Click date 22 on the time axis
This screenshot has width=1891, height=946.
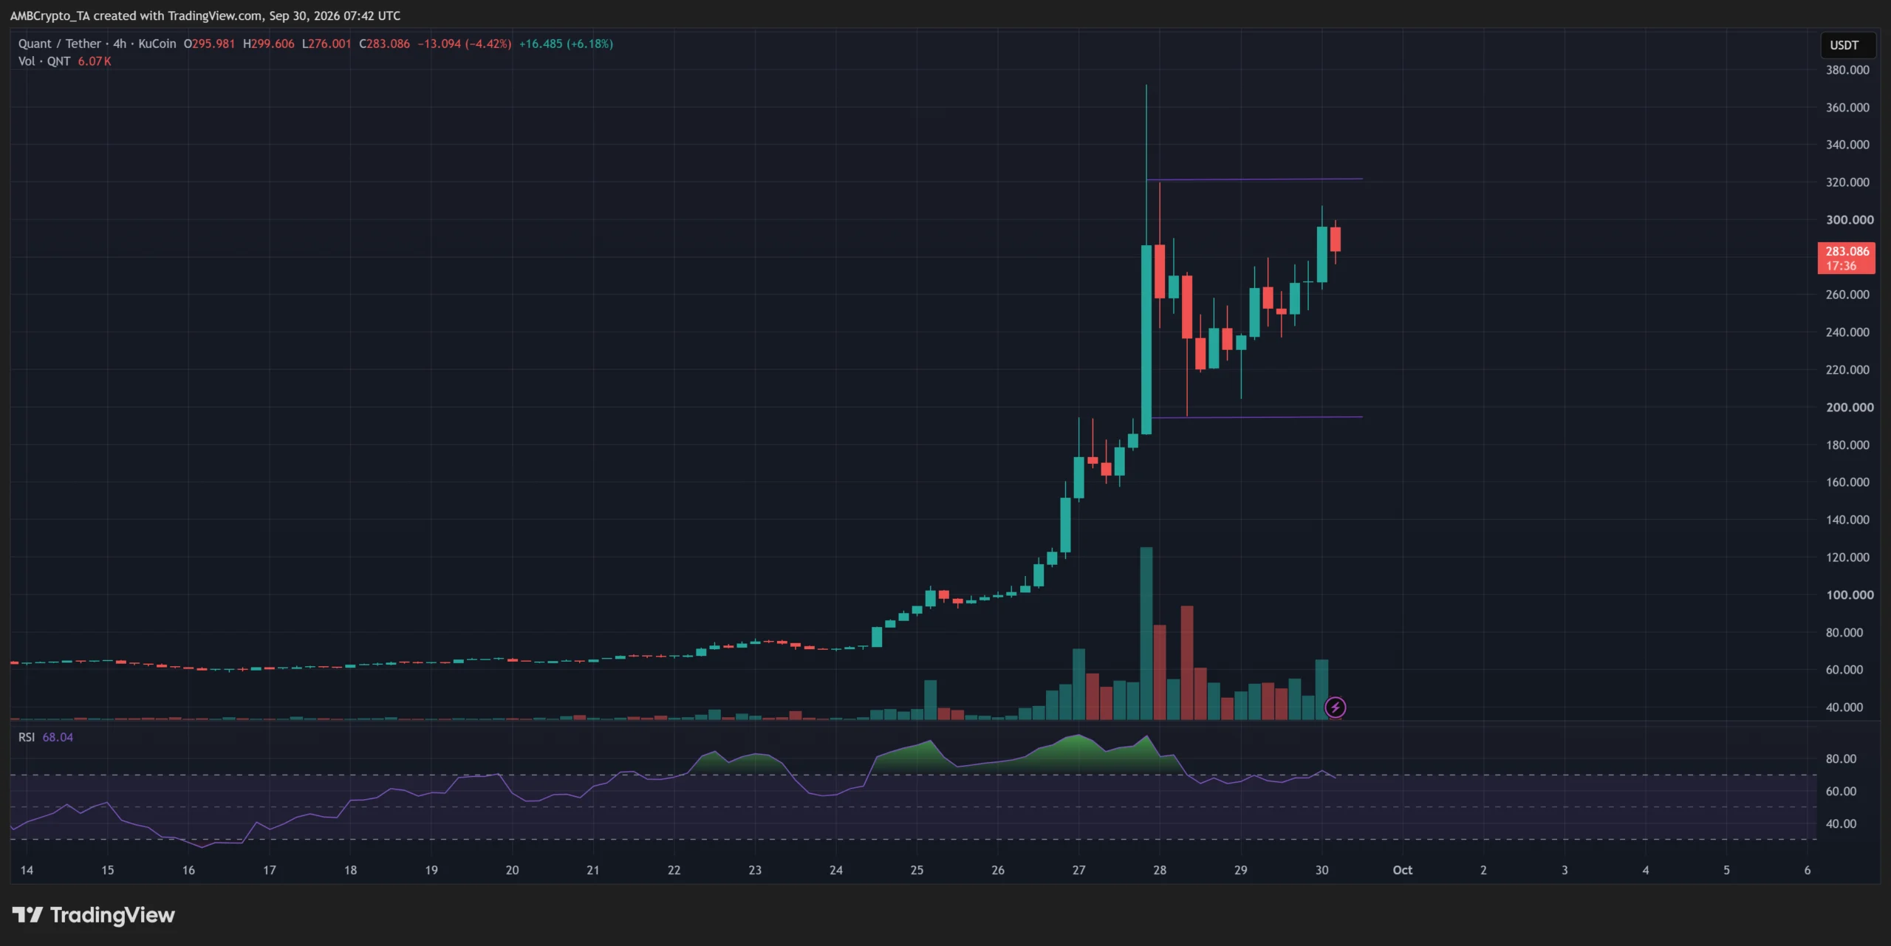click(674, 871)
